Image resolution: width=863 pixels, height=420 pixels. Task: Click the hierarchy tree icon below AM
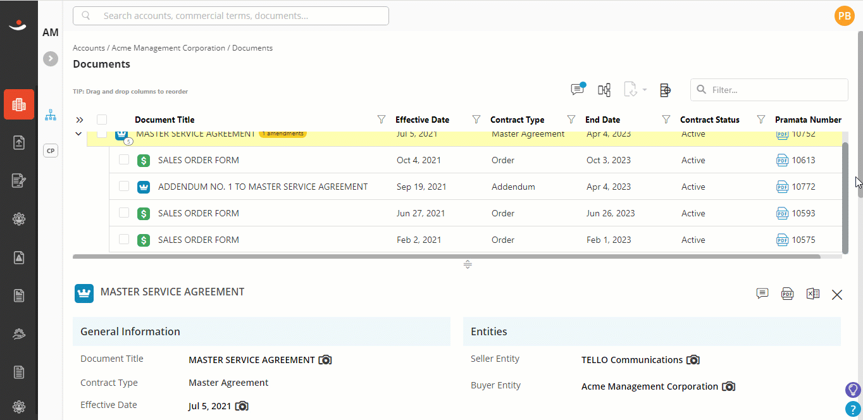pyautogui.click(x=51, y=115)
